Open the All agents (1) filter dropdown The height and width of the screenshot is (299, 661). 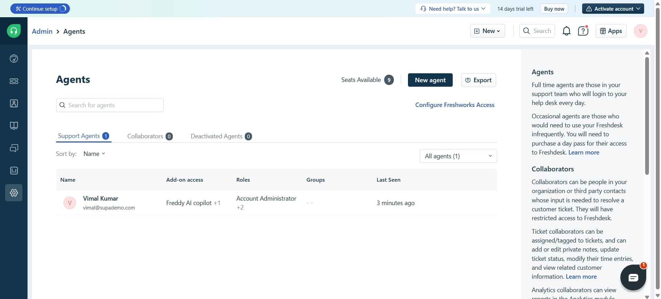click(458, 156)
